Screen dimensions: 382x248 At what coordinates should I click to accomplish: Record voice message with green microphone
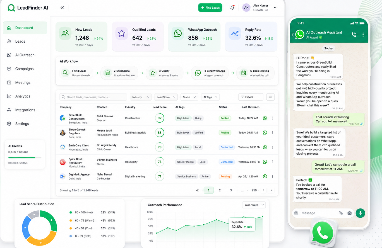pos(360,213)
